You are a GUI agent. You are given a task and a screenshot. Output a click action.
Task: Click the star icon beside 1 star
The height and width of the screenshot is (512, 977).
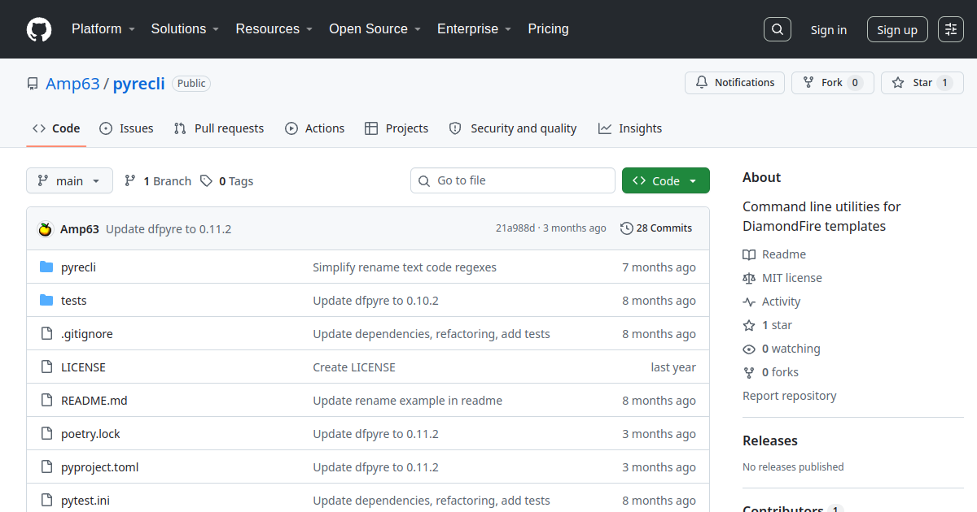[749, 325]
